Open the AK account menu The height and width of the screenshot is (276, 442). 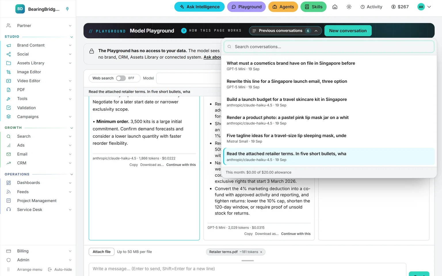coord(424,7)
